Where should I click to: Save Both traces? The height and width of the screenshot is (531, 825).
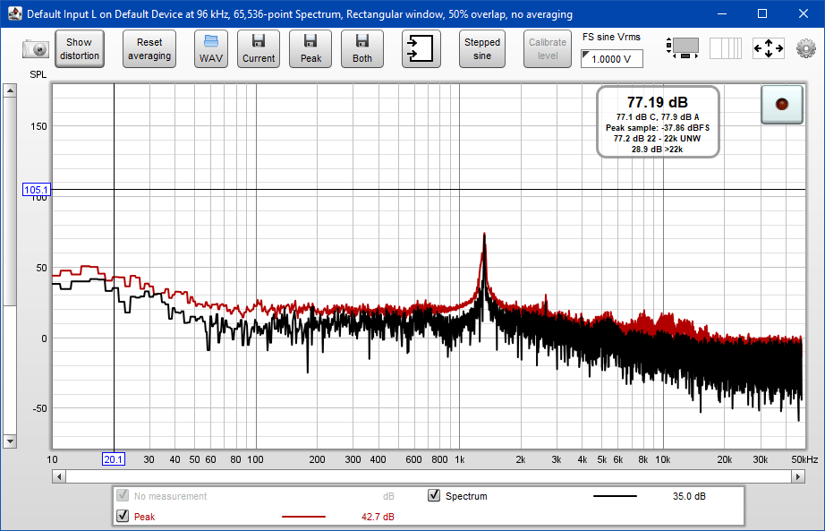point(362,49)
